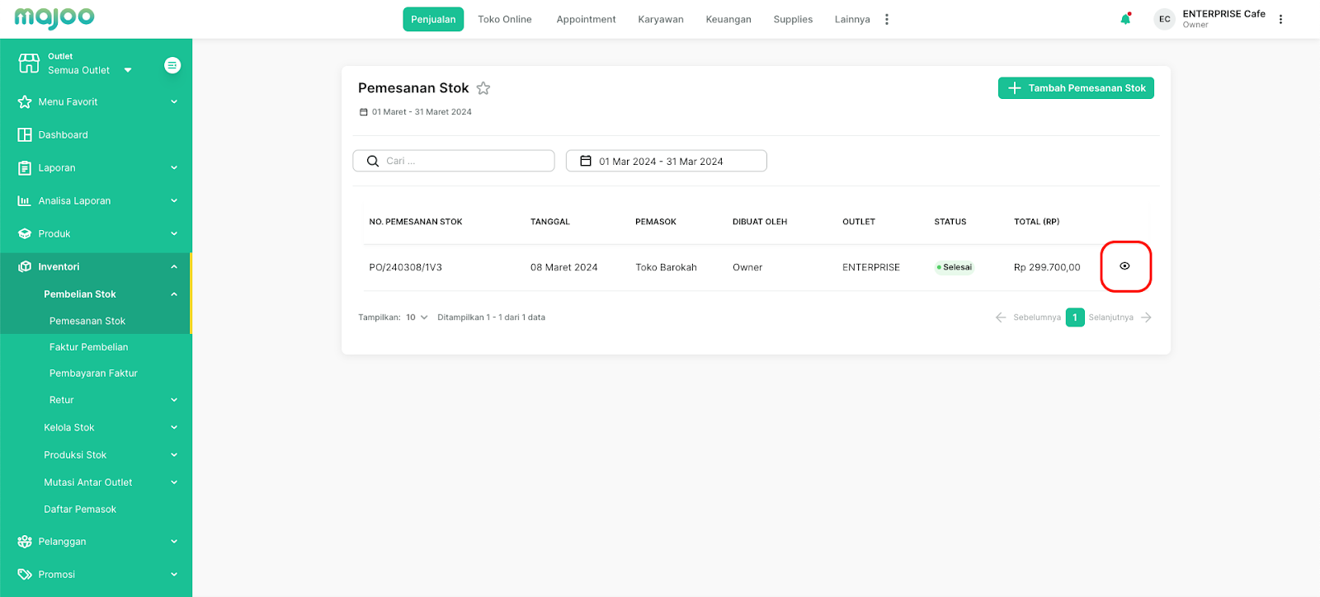Image resolution: width=1320 pixels, height=597 pixels.
Task: Click Sebelumnya pagination link
Action: pos(1037,317)
